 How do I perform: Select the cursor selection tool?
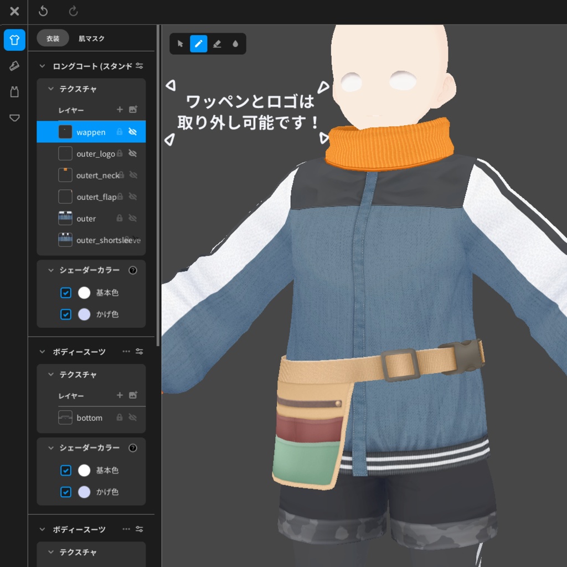(x=180, y=44)
